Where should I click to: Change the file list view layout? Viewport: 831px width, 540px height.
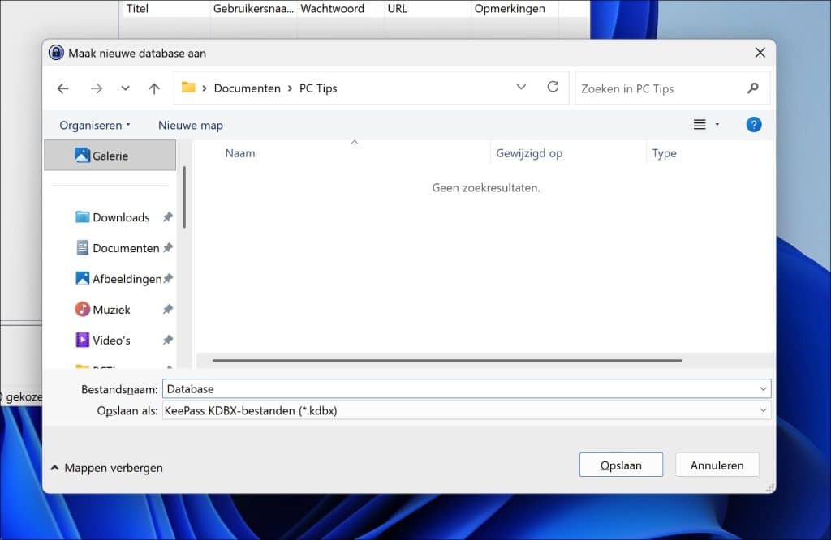coord(700,124)
